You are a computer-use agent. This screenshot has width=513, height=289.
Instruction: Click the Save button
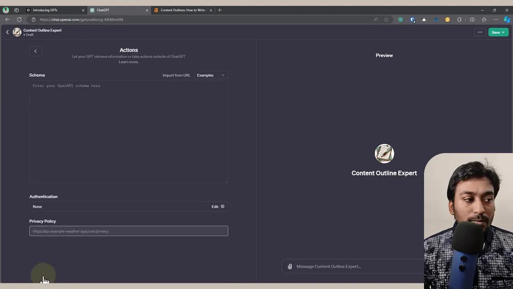[496, 32]
